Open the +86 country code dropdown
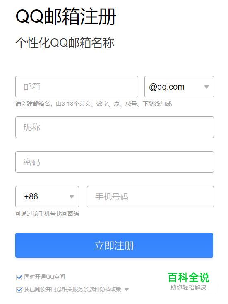228x304 pixels. point(47,197)
